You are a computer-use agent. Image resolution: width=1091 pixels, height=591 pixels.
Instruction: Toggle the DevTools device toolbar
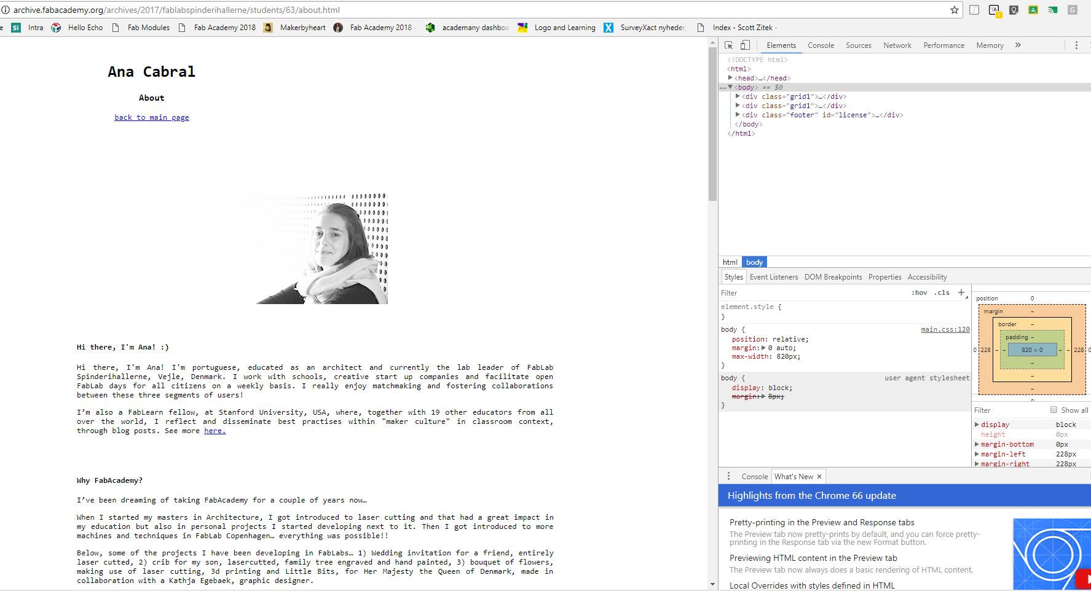745,45
